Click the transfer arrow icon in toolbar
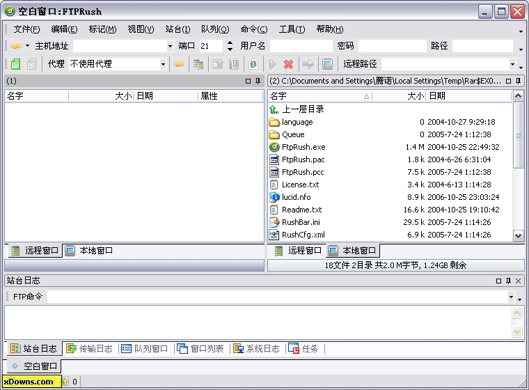Image resolution: width=529 pixels, height=390 pixels. [x=308, y=64]
